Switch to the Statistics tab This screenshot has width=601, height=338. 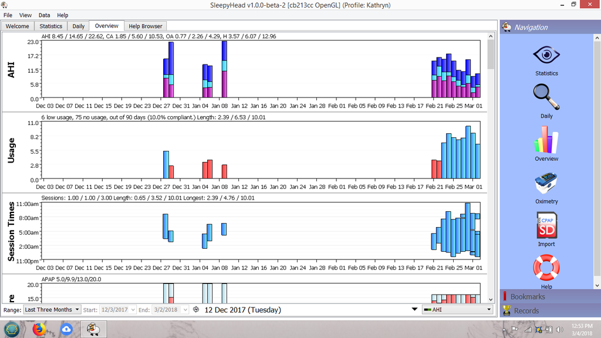50,26
